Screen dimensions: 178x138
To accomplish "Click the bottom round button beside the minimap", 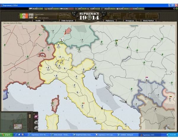I will (36, 128).
